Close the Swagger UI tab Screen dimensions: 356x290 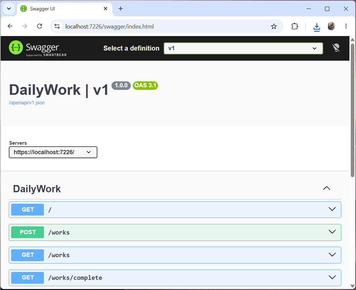tap(106, 9)
